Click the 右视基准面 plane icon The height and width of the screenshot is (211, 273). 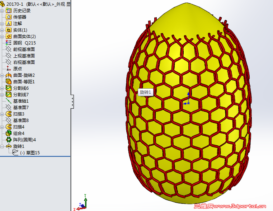click(x=9, y=62)
